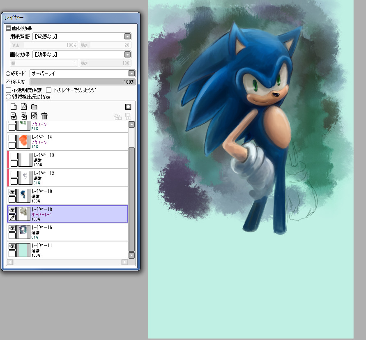
Task: Select レイヤー11 in the layer list
Action: click(68, 250)
